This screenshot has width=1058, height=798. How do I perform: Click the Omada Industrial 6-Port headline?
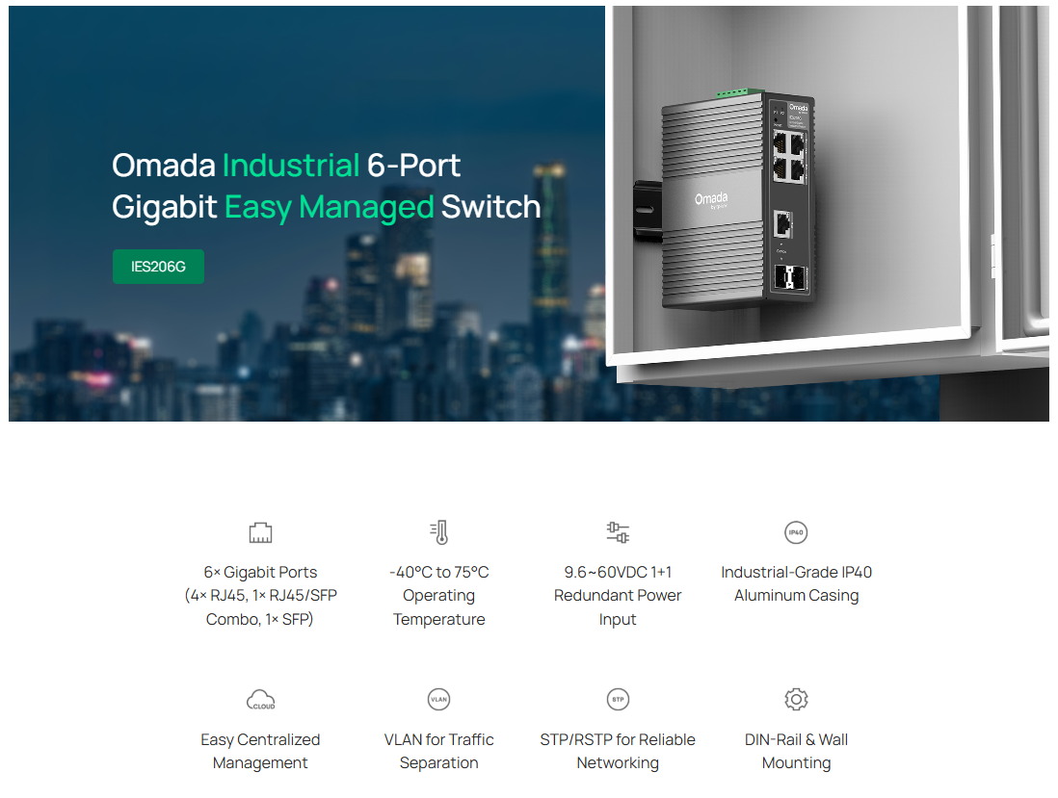pos(327,186)
